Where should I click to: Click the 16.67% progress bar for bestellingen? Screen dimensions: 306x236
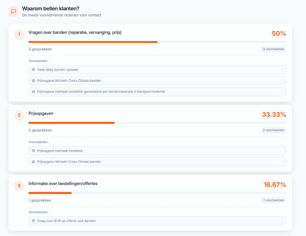(x=157, y=193)
